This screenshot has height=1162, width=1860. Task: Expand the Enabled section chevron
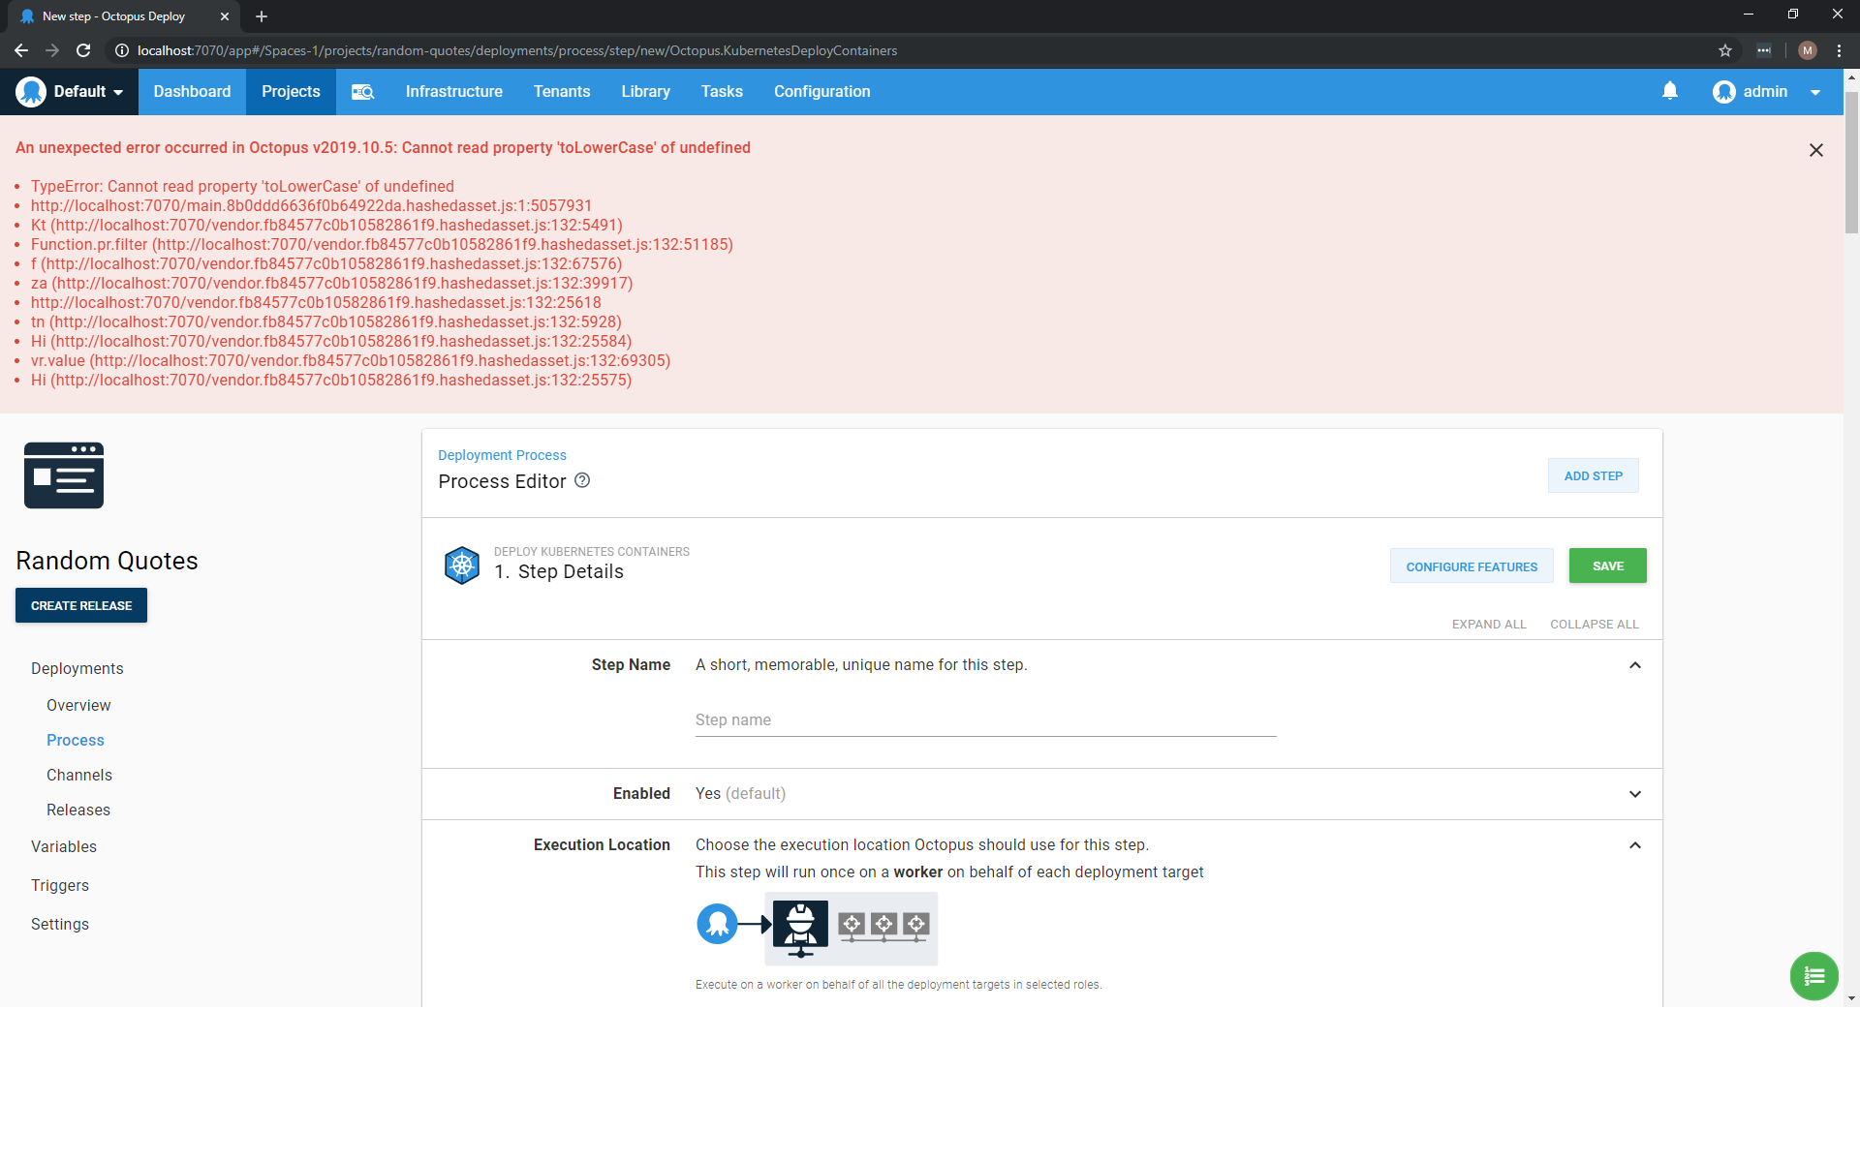click(x=1635, y=794)
